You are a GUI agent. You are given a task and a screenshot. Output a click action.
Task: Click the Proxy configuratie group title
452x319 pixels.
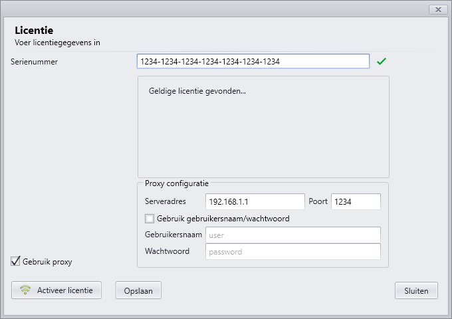click(177, 183)
